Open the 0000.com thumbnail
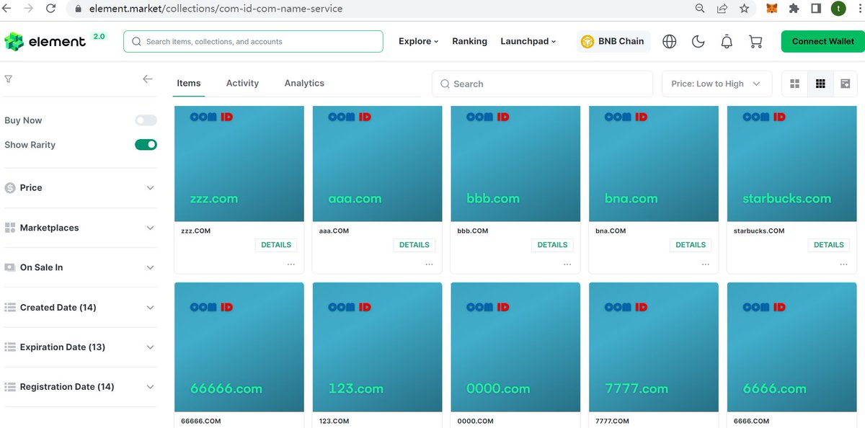Viewport: 865px width, 428px height. coord(515,347)
